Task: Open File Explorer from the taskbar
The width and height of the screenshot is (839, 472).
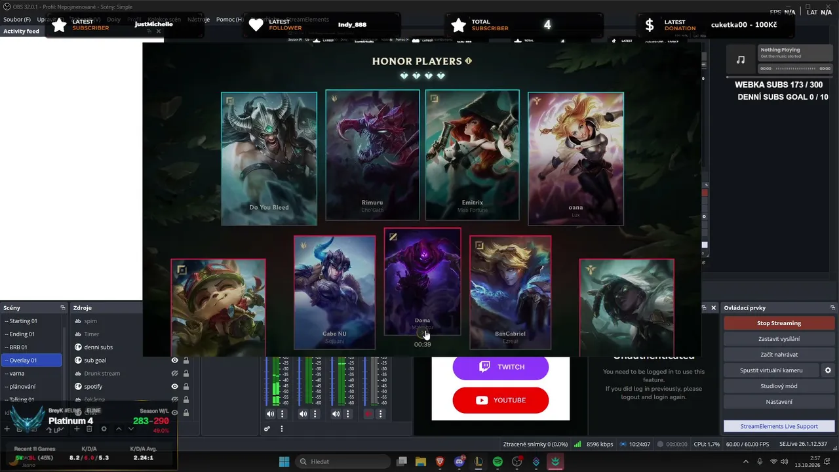Action: [420, 462]
